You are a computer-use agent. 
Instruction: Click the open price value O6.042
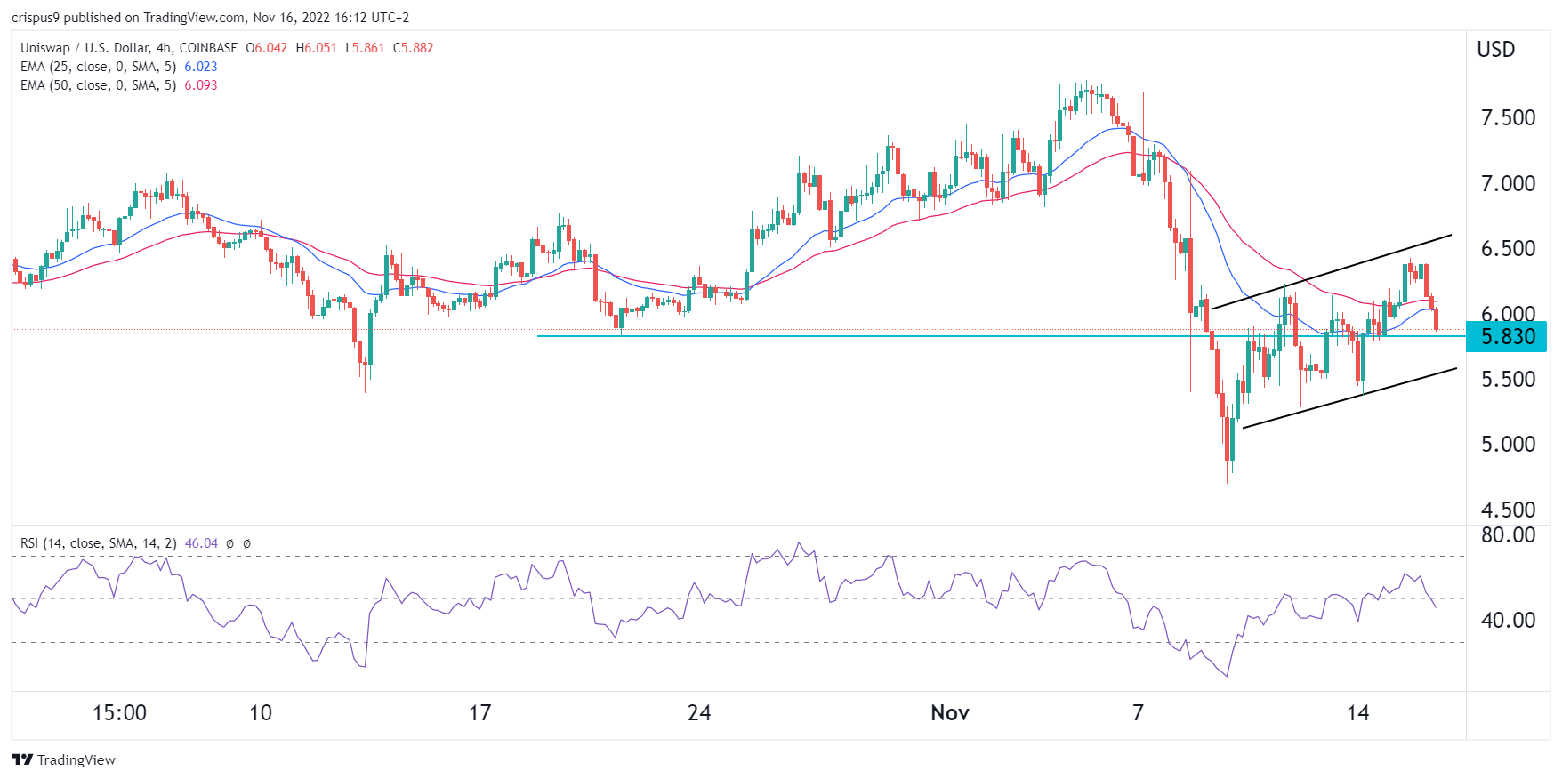tap(267, 48)
